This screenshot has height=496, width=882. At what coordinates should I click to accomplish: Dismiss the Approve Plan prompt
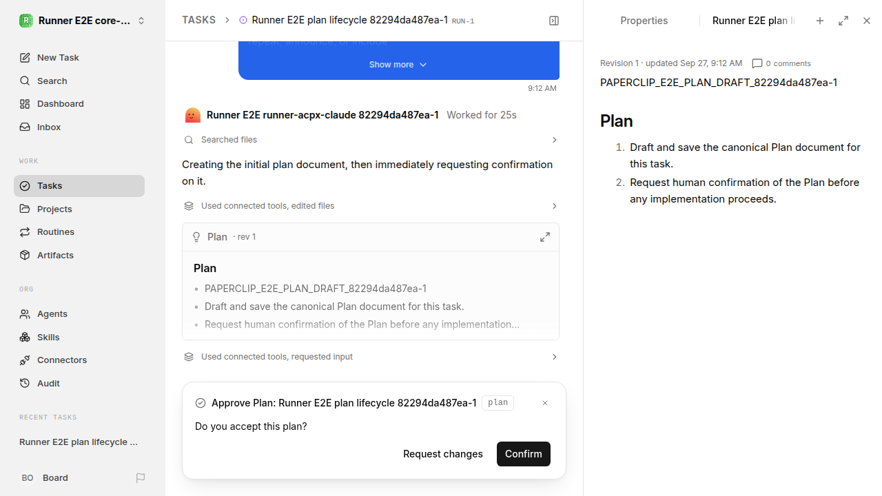point(545,403)
